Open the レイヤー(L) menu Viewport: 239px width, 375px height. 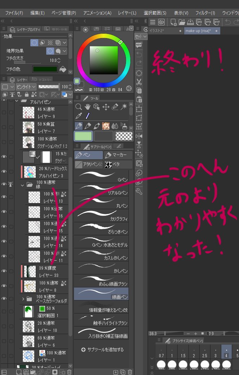coord(127,13)
